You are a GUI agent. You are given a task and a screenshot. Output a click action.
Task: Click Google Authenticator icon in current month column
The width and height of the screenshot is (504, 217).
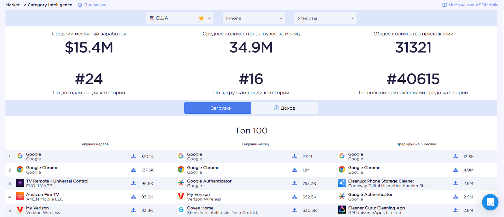point(181,183)
